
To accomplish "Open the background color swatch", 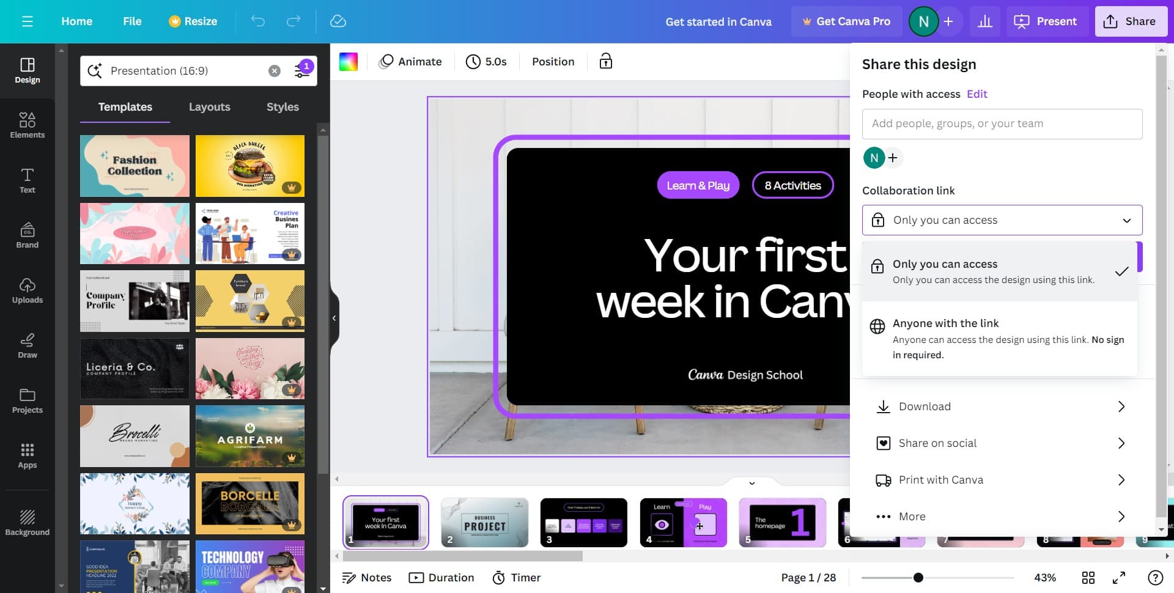I will [x=349, y=62].
